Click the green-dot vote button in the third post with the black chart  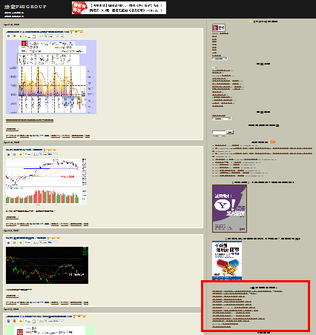tap(28, 242)
